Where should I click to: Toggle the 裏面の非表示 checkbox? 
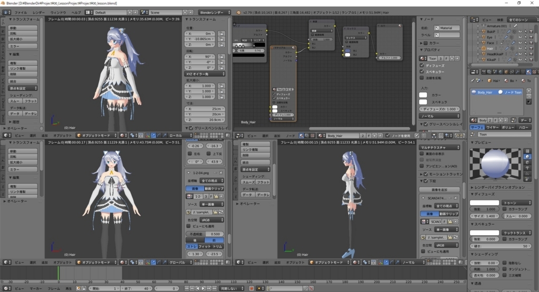coord(422,154)
